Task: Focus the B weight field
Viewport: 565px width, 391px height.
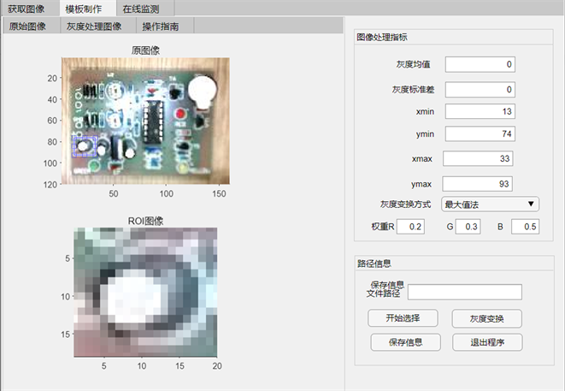Action: 526,227
